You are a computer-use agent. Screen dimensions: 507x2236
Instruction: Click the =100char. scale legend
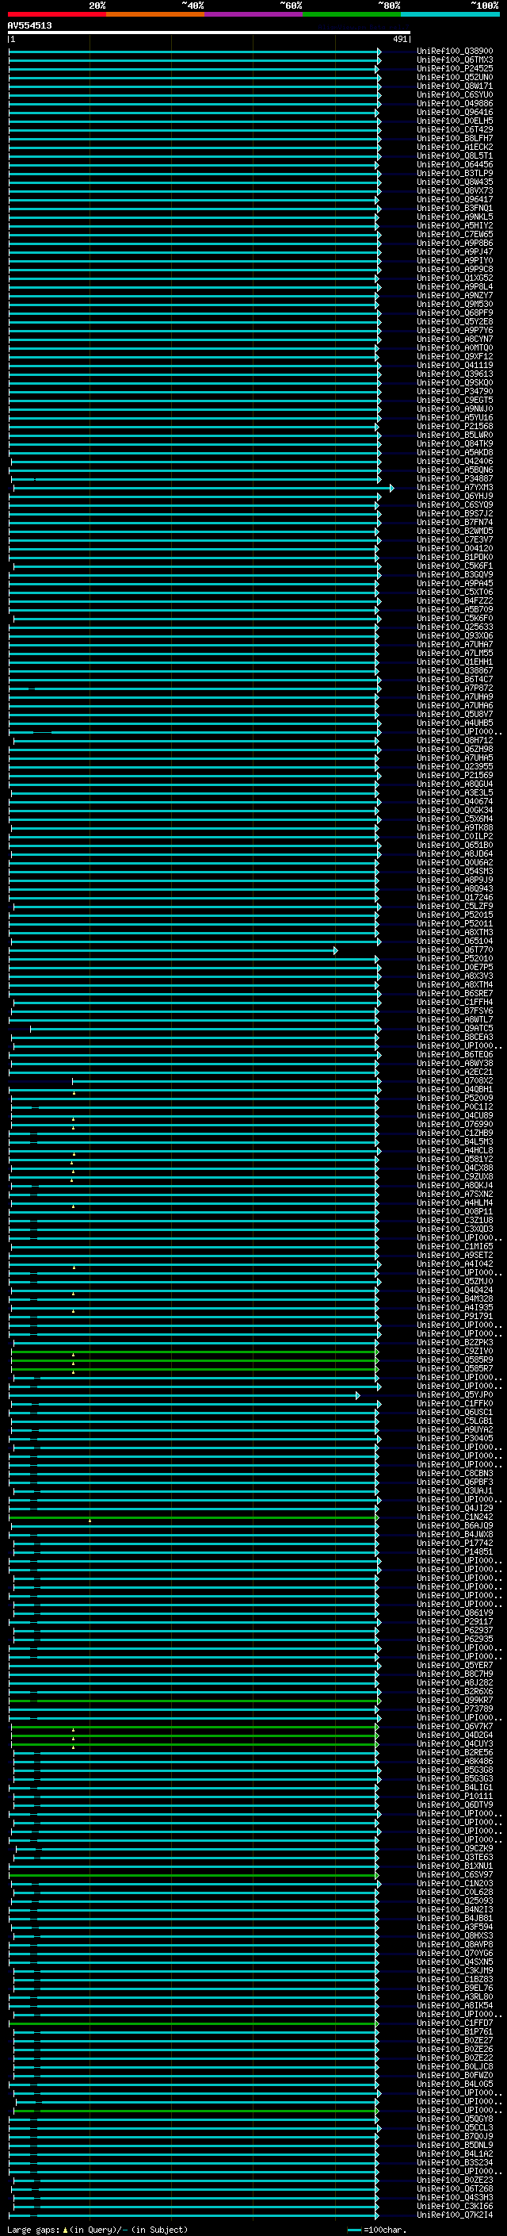pyautogui.click(x=375, y=2230)
